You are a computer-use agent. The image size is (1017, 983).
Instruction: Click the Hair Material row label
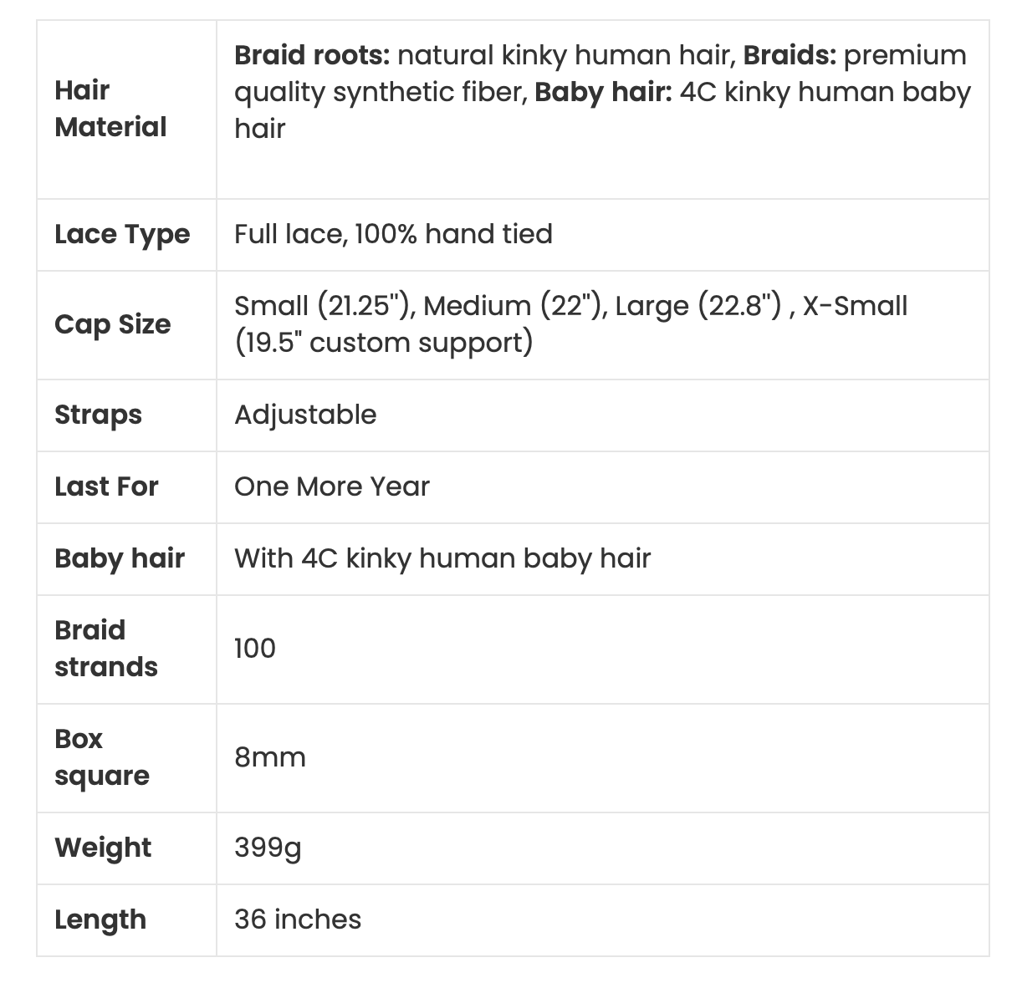[x=110, y=109]
